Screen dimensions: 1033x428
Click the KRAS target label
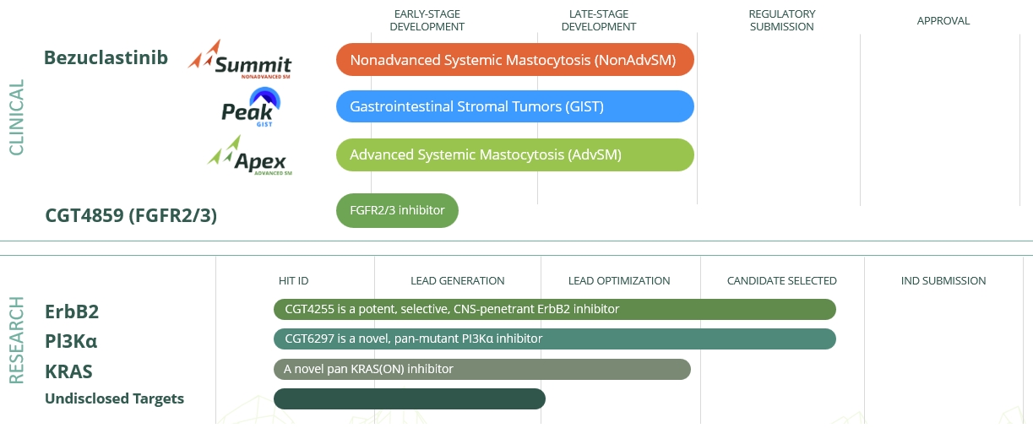point(68,371)
